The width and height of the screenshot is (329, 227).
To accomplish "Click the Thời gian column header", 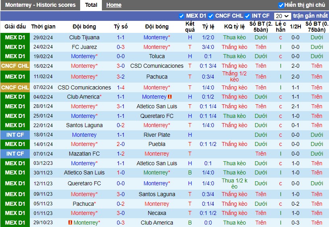I will click(x=43, y=26).
